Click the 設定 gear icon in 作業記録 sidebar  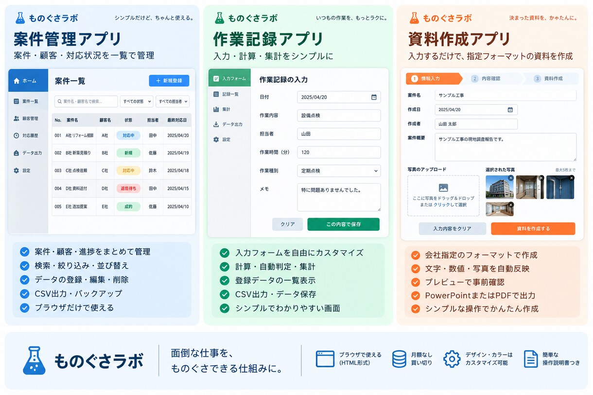216,139
